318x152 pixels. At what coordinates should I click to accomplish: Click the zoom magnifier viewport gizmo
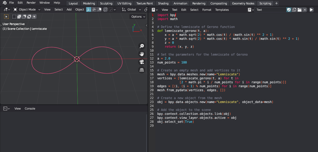(x=142, y=46)
